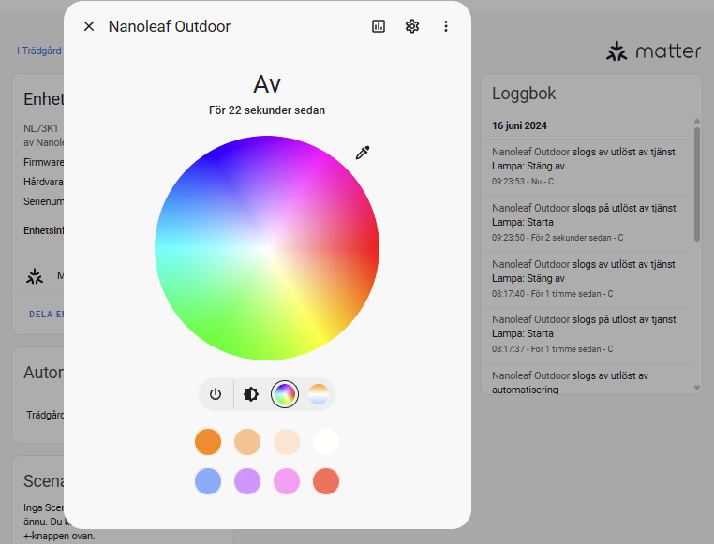The height and width of the screenshot is (544, 714).
Task: Click 'För 22 sekunder sedan' timestamp
Action: pyautogui.click(x=267, y=110)
